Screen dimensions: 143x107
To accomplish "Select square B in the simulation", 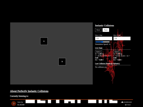I will tap(62, 62).
